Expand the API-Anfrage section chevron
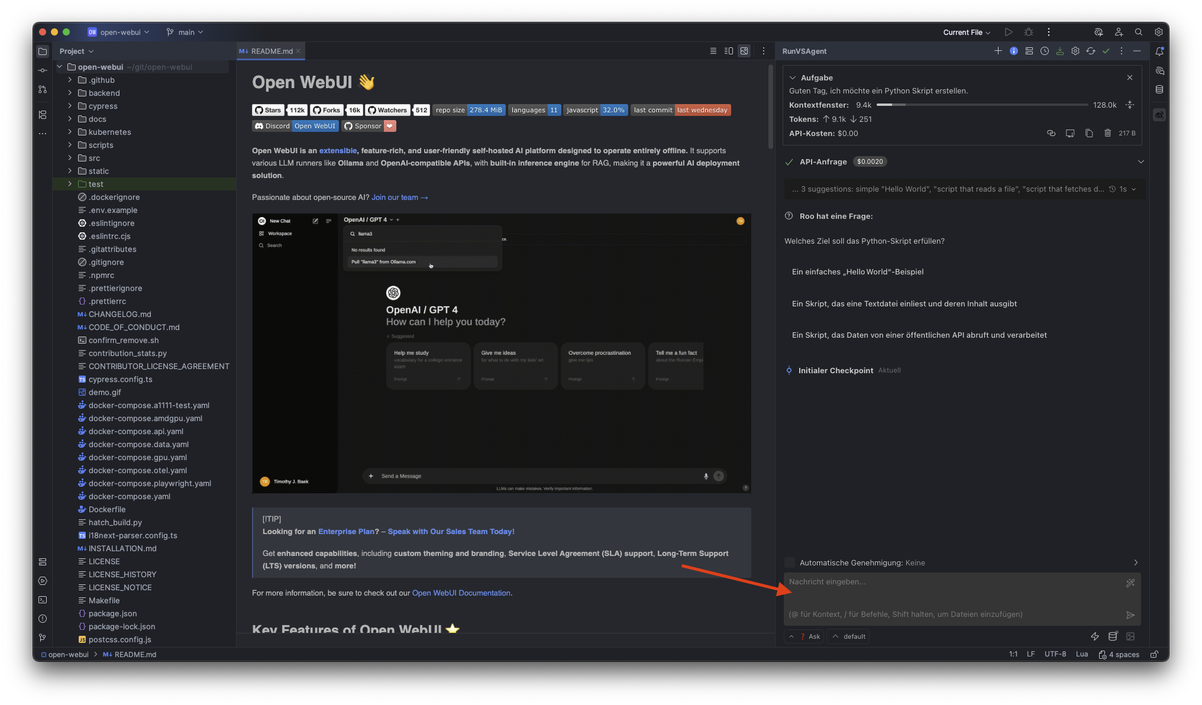This screenshot has width=1202, height=705. [1141, 161]
